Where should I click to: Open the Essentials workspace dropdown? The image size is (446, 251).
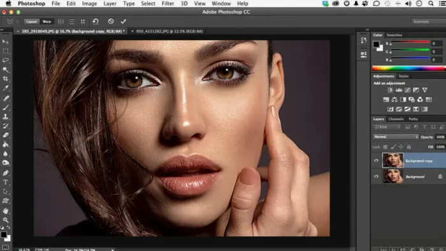(429, 22)
